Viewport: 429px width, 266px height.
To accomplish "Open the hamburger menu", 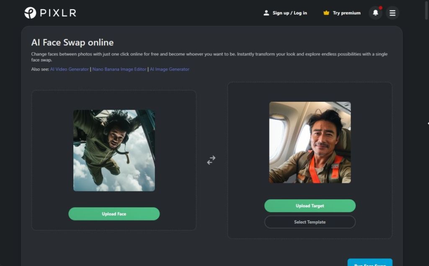I will [x=392, y=13].
